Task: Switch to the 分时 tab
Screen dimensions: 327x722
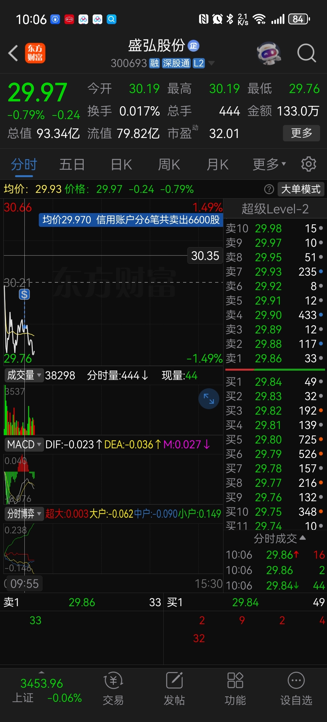Action: pyautogui.click(x=24, y=164)
